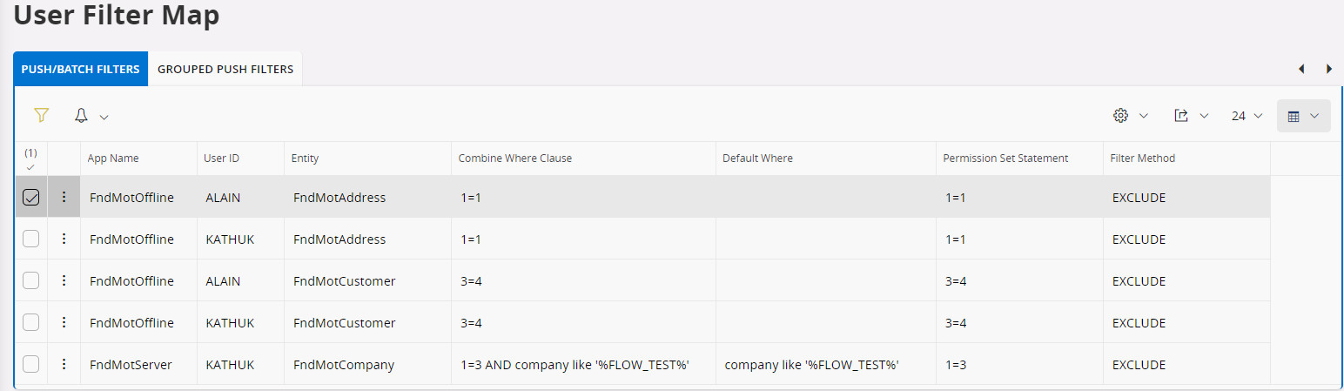This screenshot has height=391, width=1344.
Task: Click the table view layout icon
Action: (x=1294, y=116)
